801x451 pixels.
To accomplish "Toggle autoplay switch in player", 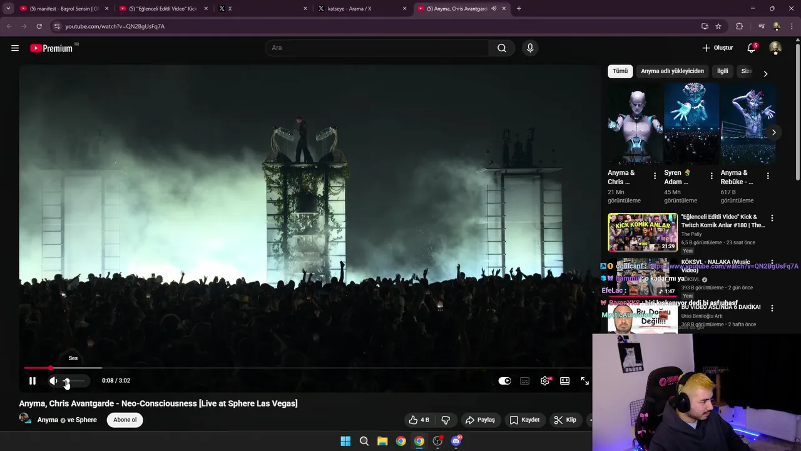I will click(x=504, y=380).
